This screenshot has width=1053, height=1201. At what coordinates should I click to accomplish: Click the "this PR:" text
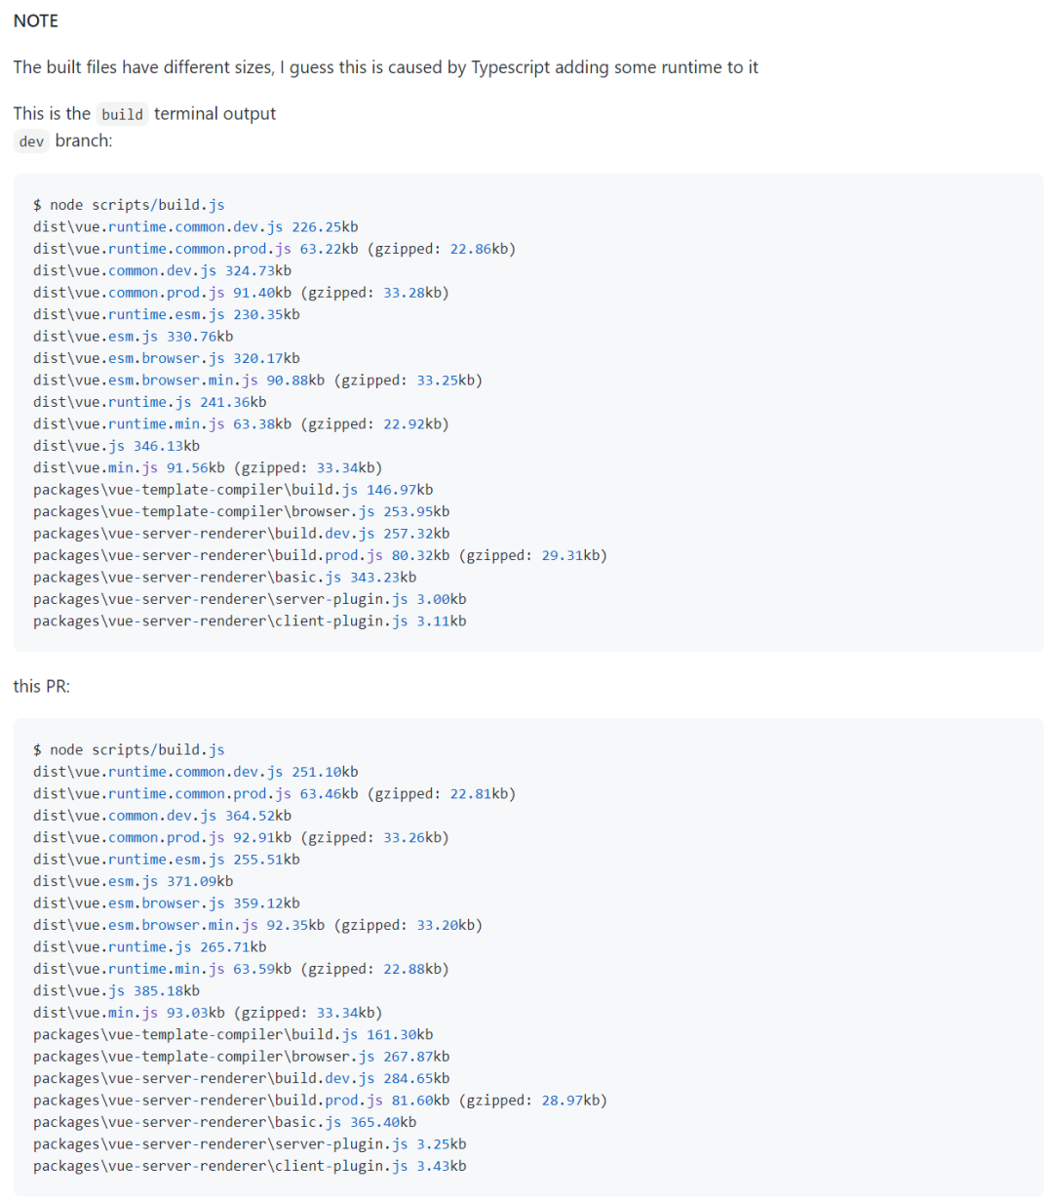coord(42,686)
